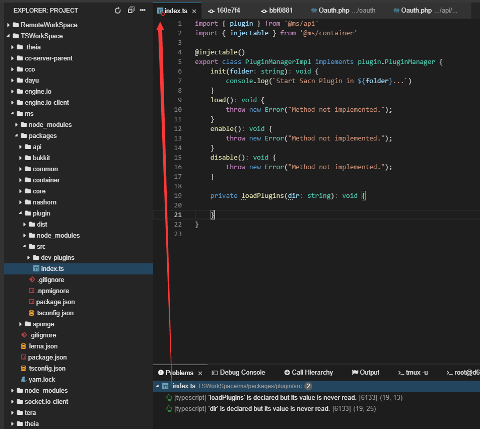Expand the .theia folder
The height and width of the screenshot is (429, 480).
tap(12, 47)
